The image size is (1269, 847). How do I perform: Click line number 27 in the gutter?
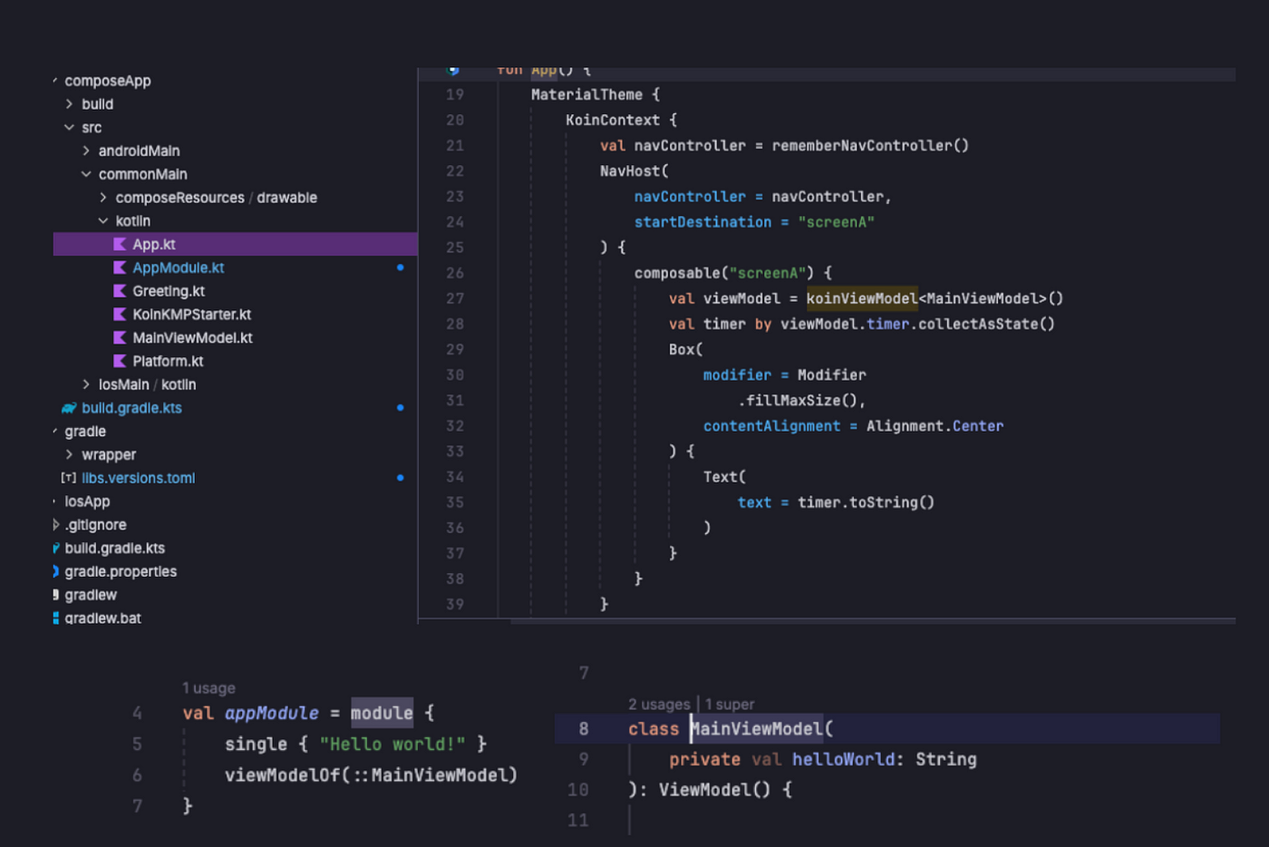pos(455,298)
